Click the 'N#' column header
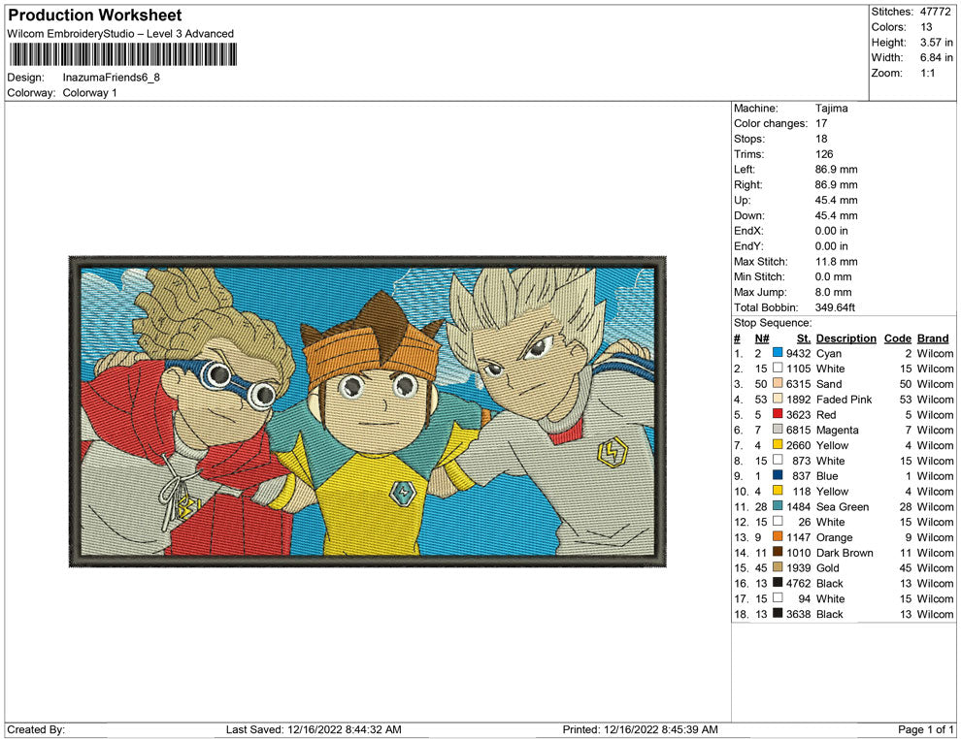 point(762,337)
